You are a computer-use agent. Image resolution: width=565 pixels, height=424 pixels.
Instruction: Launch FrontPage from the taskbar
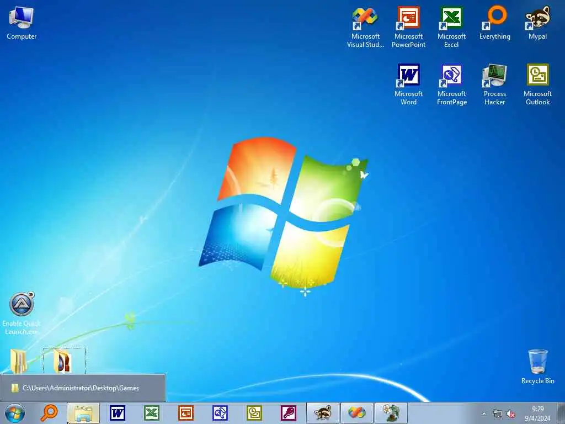tap(220, 413)
